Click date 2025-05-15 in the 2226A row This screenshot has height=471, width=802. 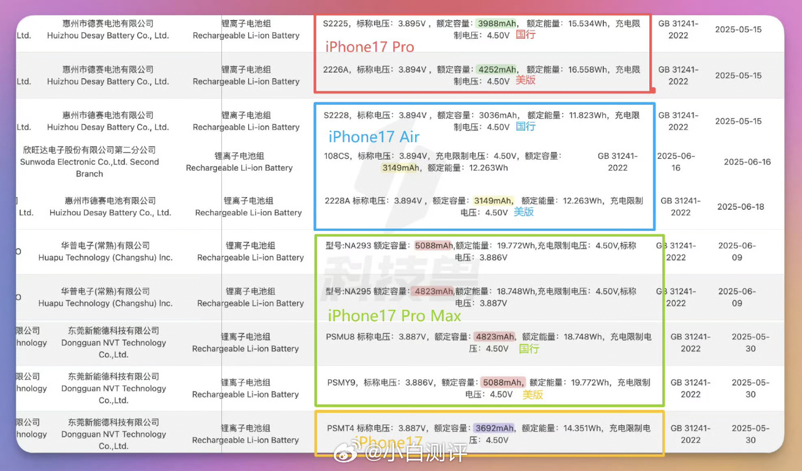pyautogui.click(x=738, y=75)
